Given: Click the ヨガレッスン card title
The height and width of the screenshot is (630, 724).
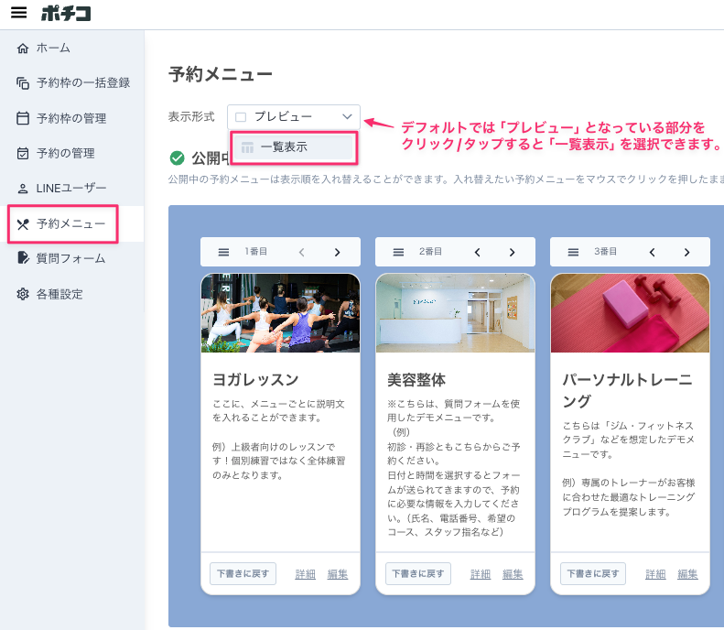Looking at the screenshot, I should pos(255,380).
